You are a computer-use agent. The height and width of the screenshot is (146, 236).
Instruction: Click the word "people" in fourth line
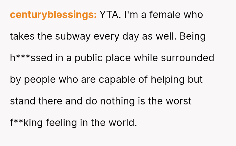click(40, 80)
